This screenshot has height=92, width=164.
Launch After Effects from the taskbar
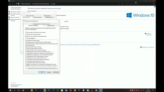coord(40,90)
